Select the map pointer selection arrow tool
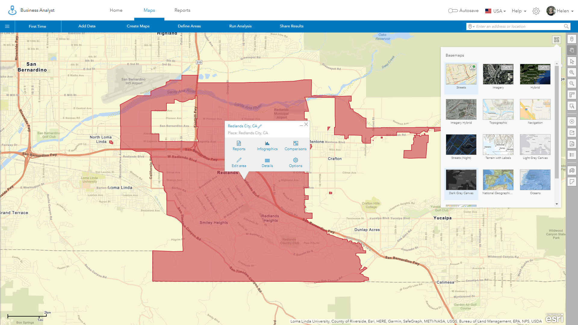Screen dimensions: 578x325 click(572, 61)
